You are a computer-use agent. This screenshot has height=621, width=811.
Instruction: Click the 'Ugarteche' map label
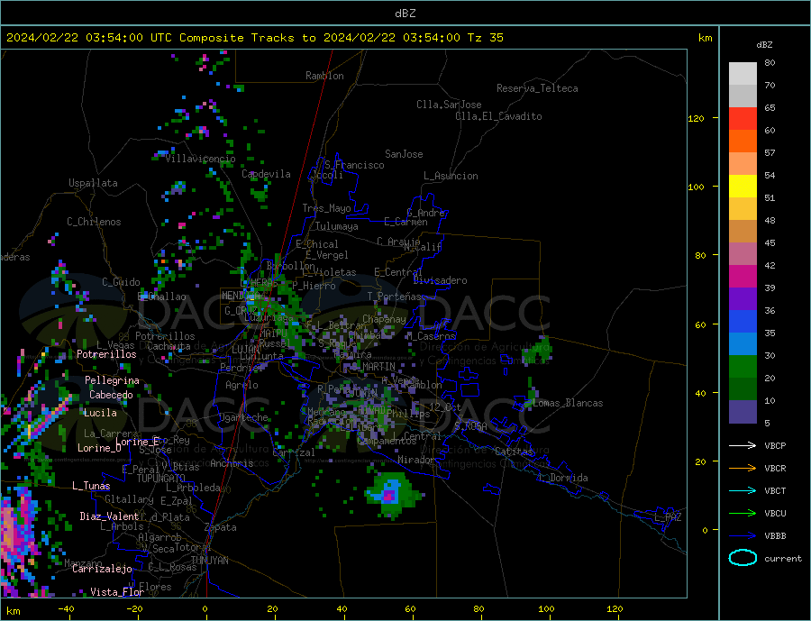tap(243, 417)
